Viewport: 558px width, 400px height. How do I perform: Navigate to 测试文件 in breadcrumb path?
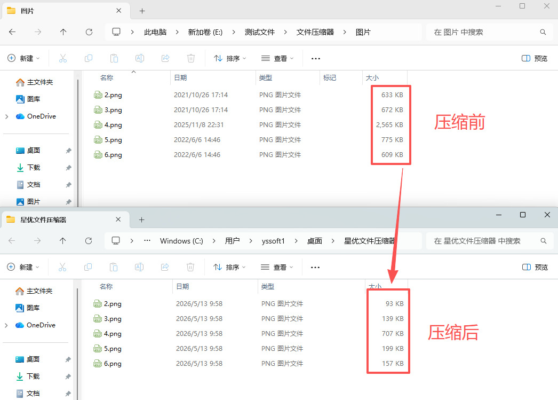pos(259,32)
